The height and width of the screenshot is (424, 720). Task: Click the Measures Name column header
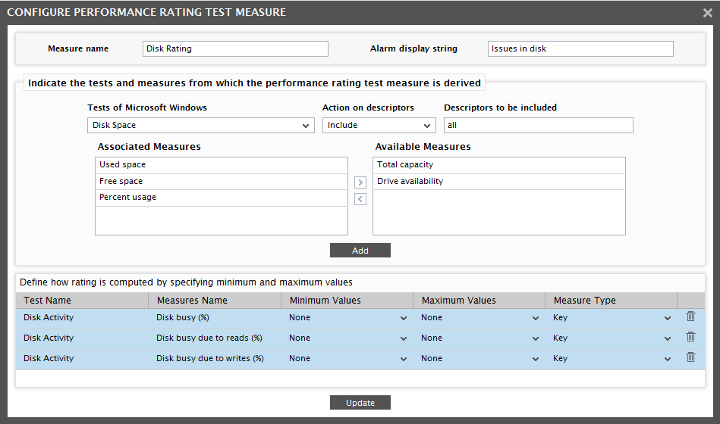point(215,301)
